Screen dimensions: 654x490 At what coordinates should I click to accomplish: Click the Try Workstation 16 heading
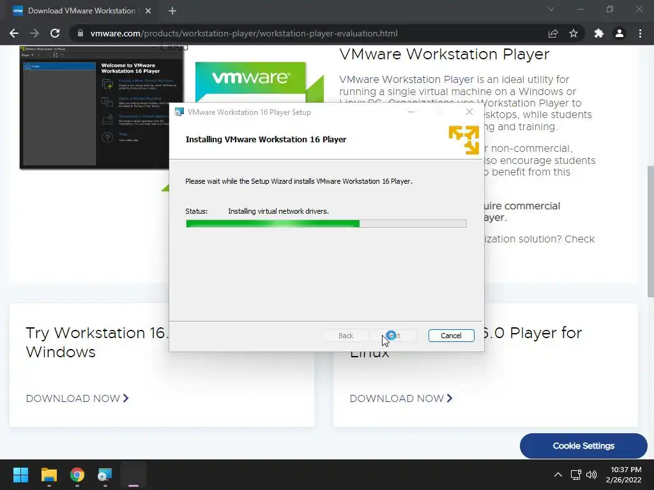point(96,342)
